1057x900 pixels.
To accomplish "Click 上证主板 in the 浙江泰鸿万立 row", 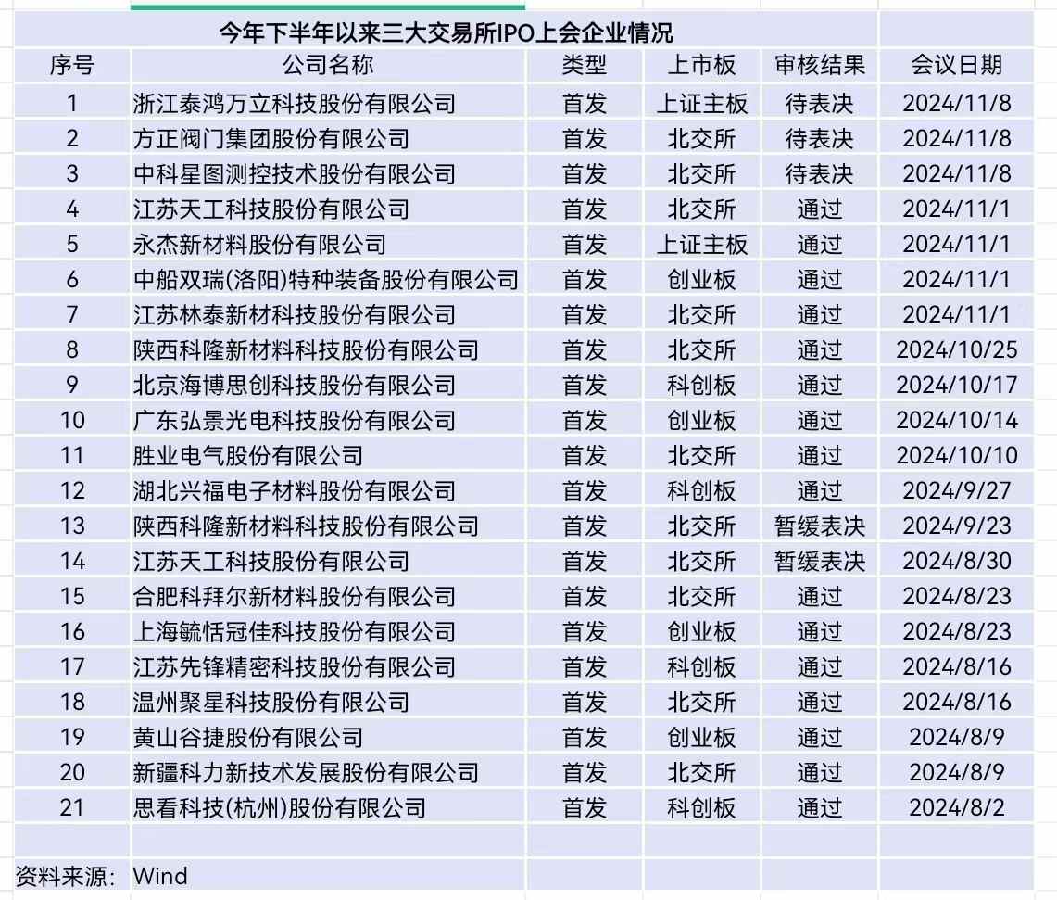I will click(702, 103).
